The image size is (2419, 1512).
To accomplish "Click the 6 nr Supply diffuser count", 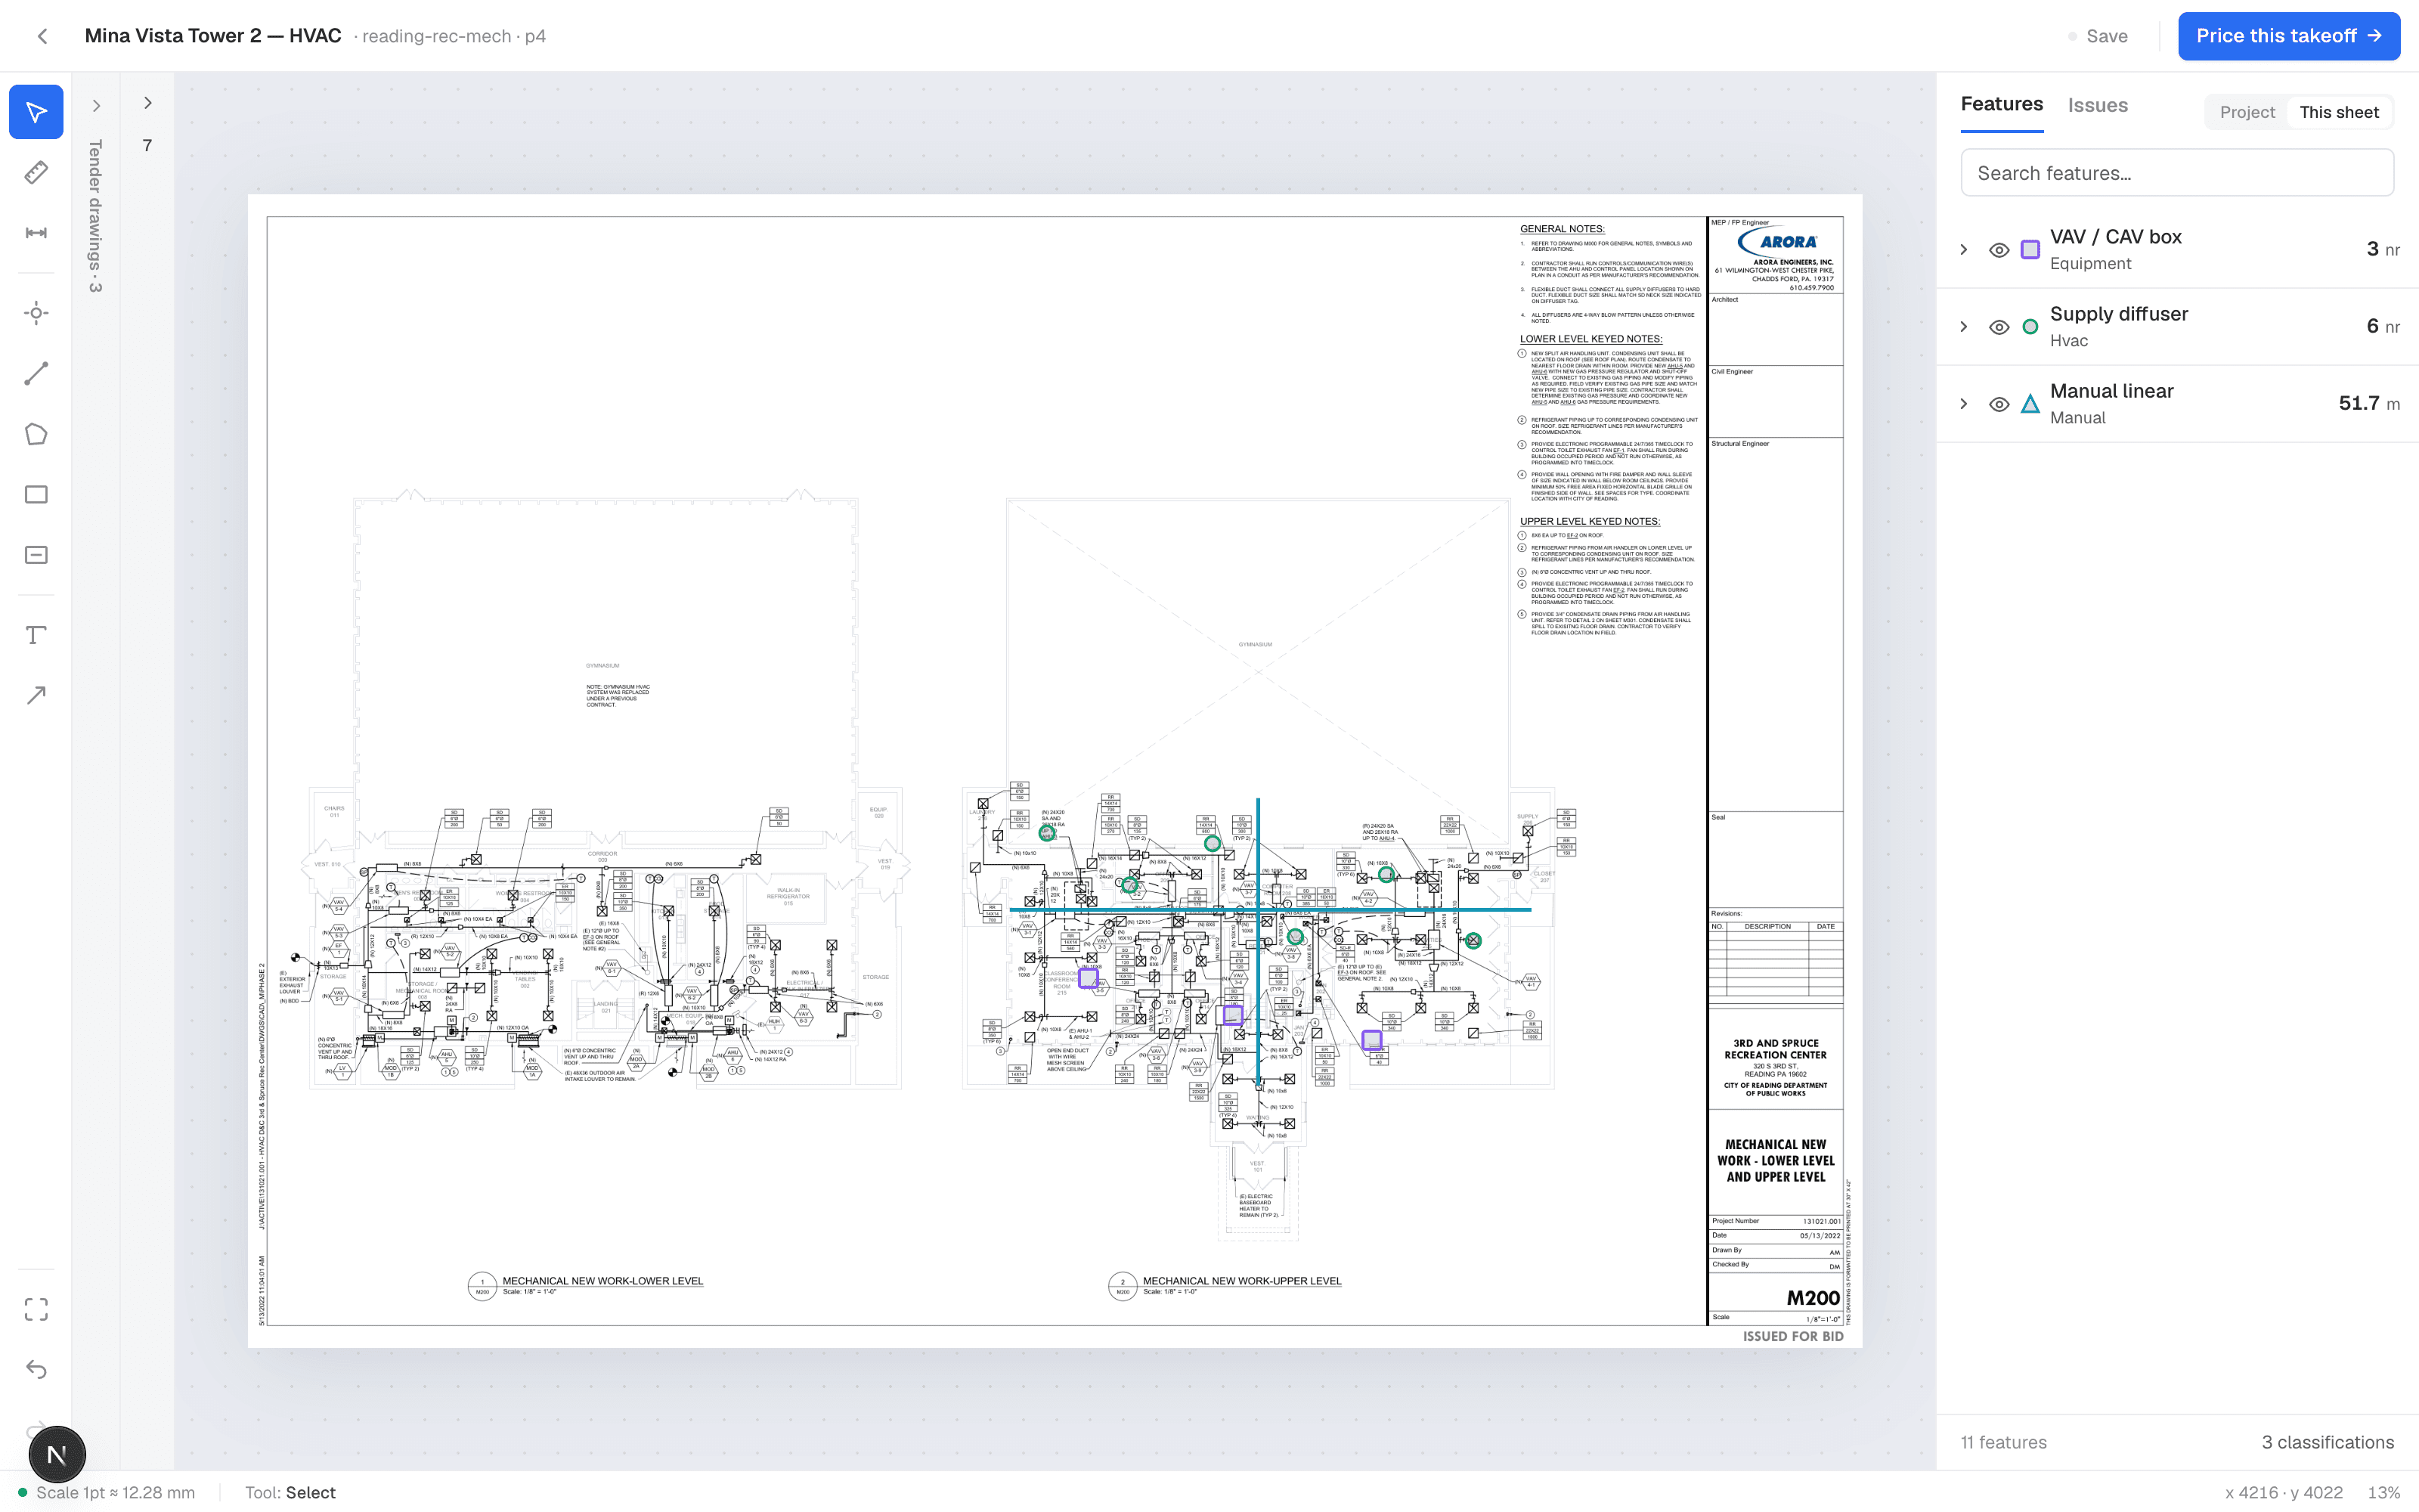I will tap(2383, 326).
